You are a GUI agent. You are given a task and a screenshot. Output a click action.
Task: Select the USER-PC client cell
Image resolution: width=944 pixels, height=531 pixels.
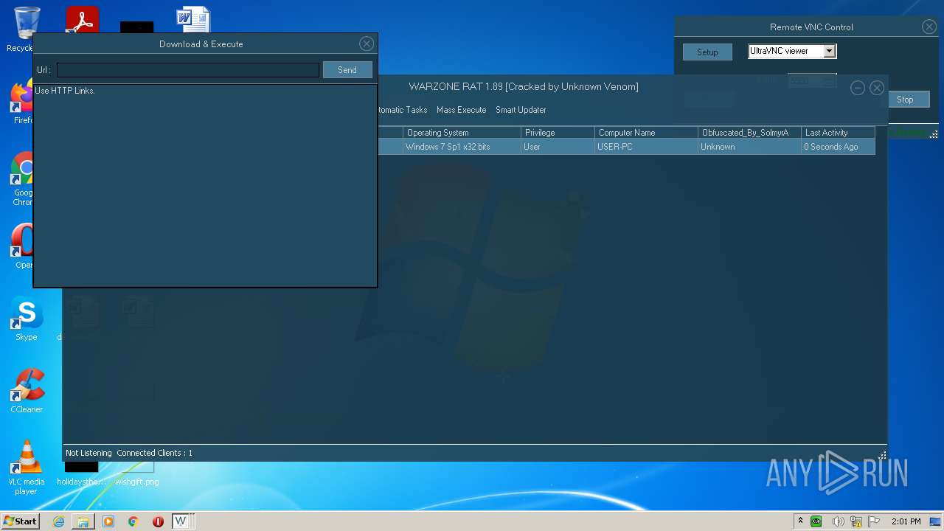pyautogui.click(x=647, y=147)
